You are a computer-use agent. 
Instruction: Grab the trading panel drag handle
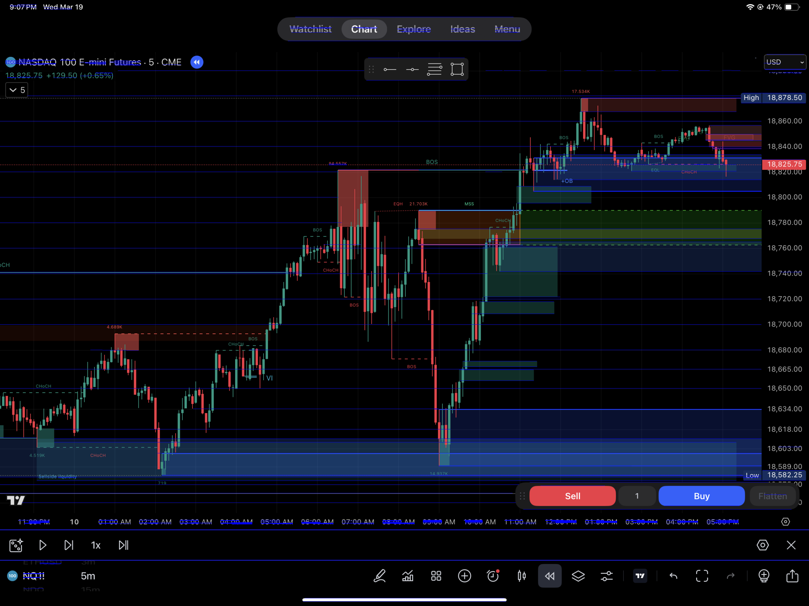(x=522, y=496)
